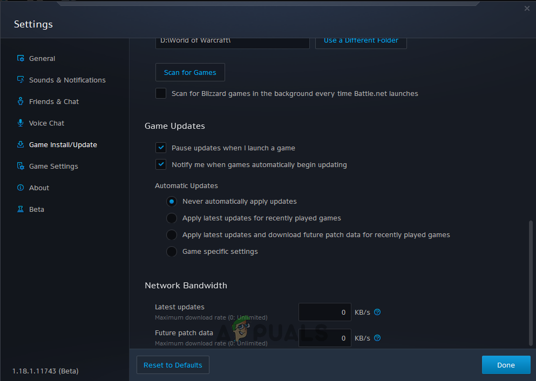Screen dimensions: 536x381
Task: Select Never automatically apply updates radio
Action: coord(172,202)
